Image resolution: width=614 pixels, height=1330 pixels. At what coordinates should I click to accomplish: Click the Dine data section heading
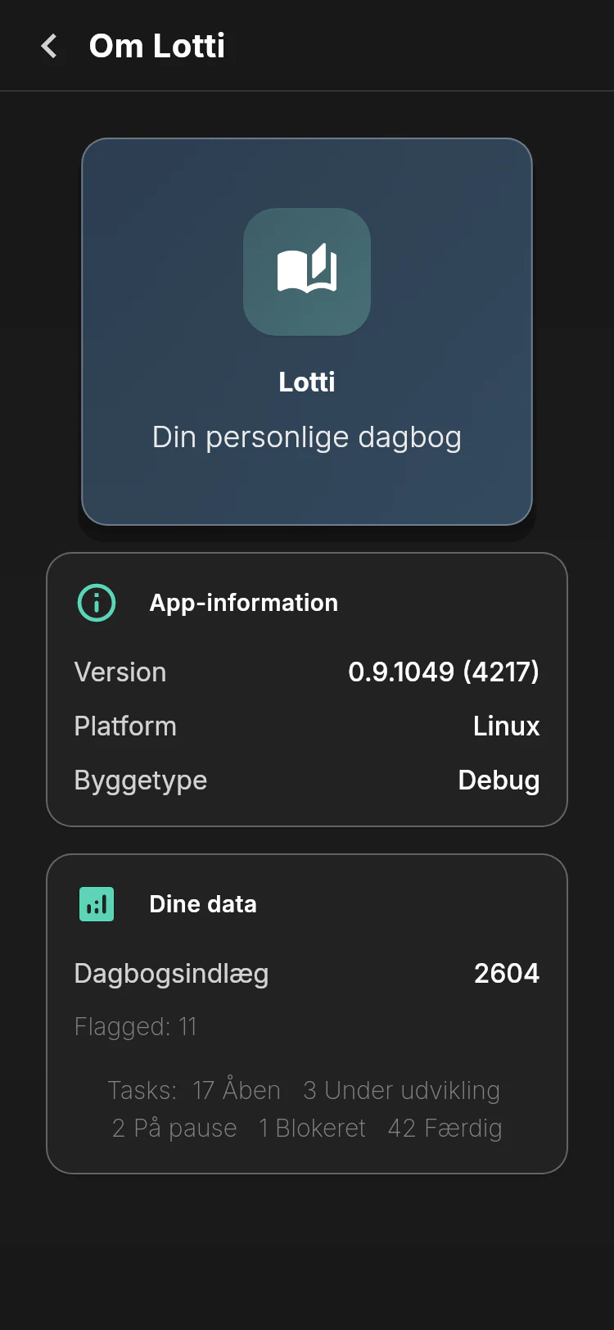click(x=203, y=904)
